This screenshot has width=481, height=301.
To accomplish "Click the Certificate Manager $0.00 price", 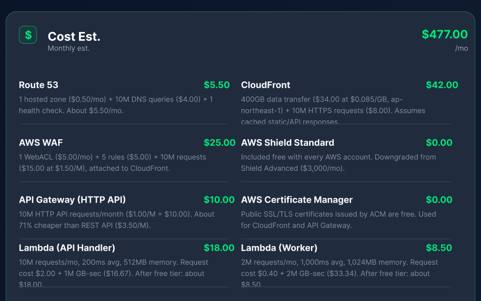I will [439, 199].
